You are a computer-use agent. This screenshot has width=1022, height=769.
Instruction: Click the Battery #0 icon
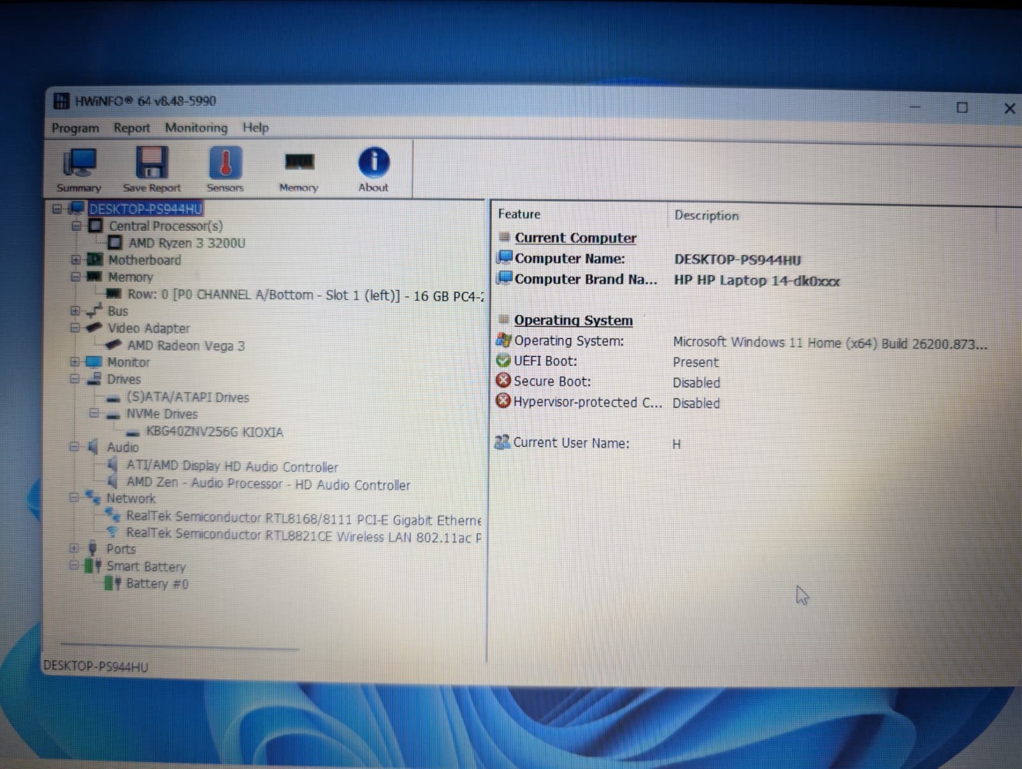112,582
